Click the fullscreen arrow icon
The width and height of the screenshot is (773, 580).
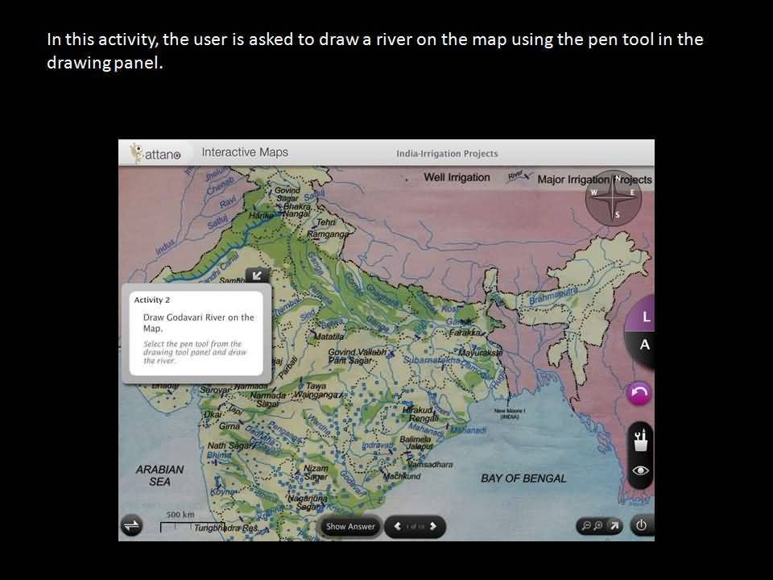614,526
